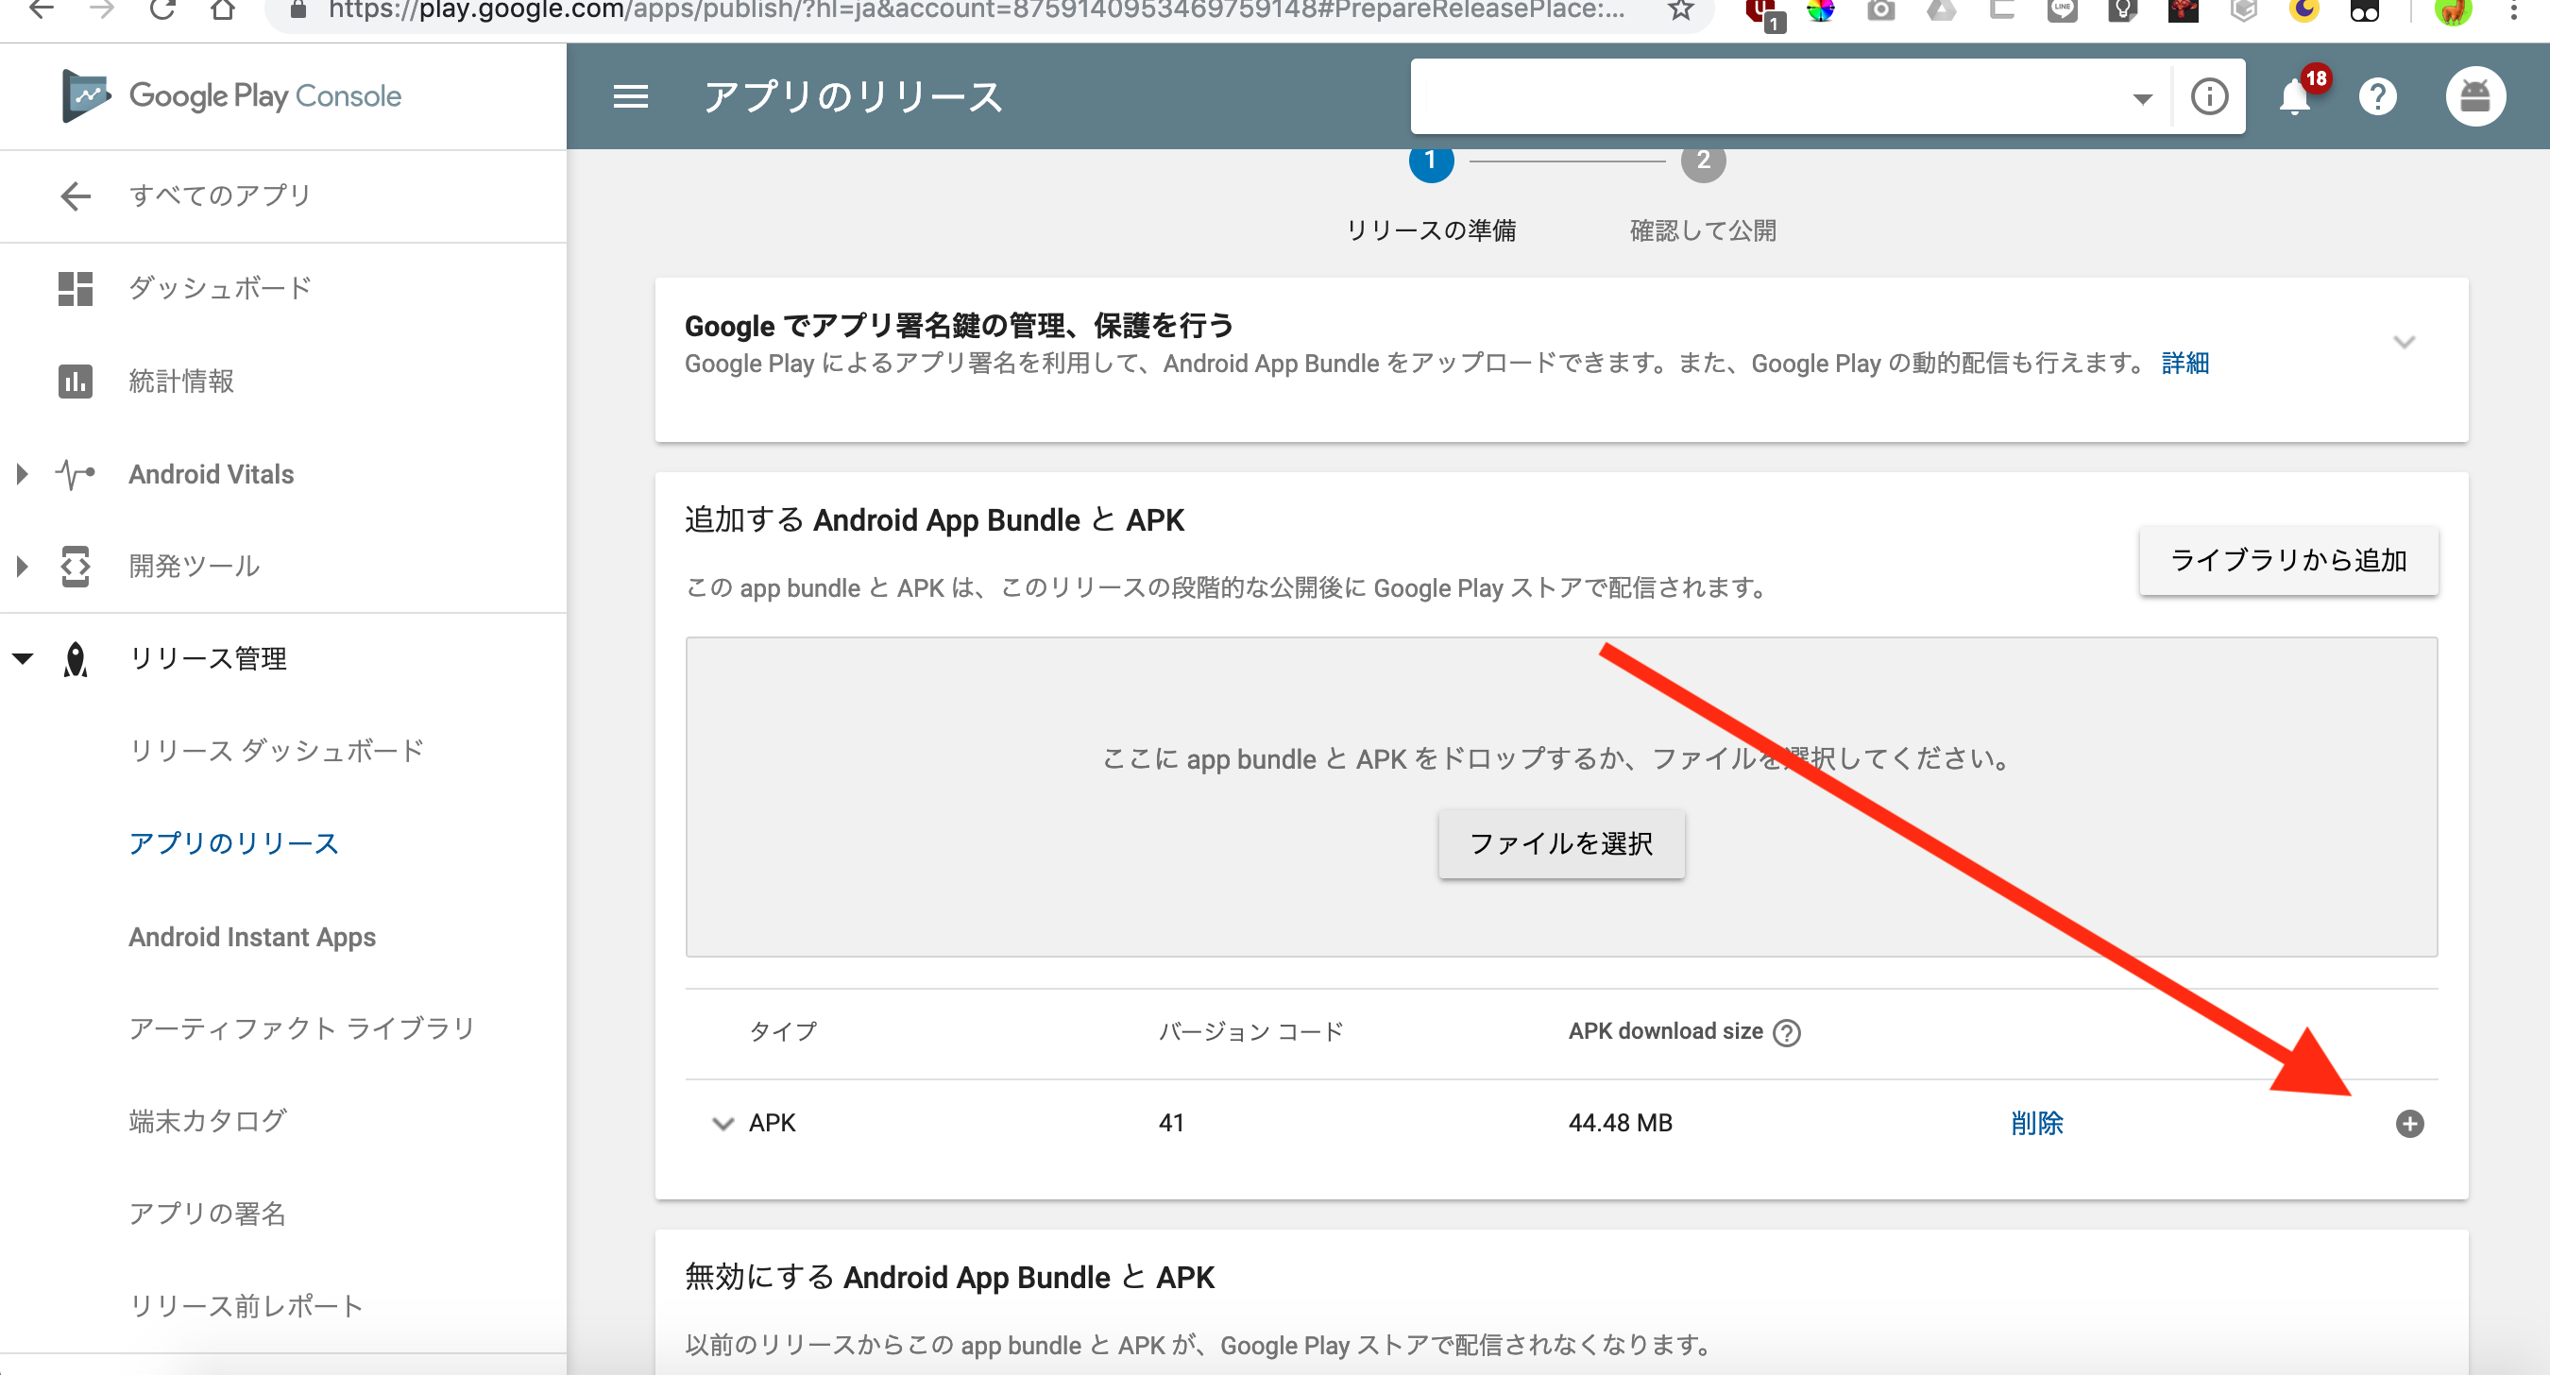Screen dimensions: 2550x1375
Task: Click the plus icon on the APK row
Action: tap(2409, 1124)
